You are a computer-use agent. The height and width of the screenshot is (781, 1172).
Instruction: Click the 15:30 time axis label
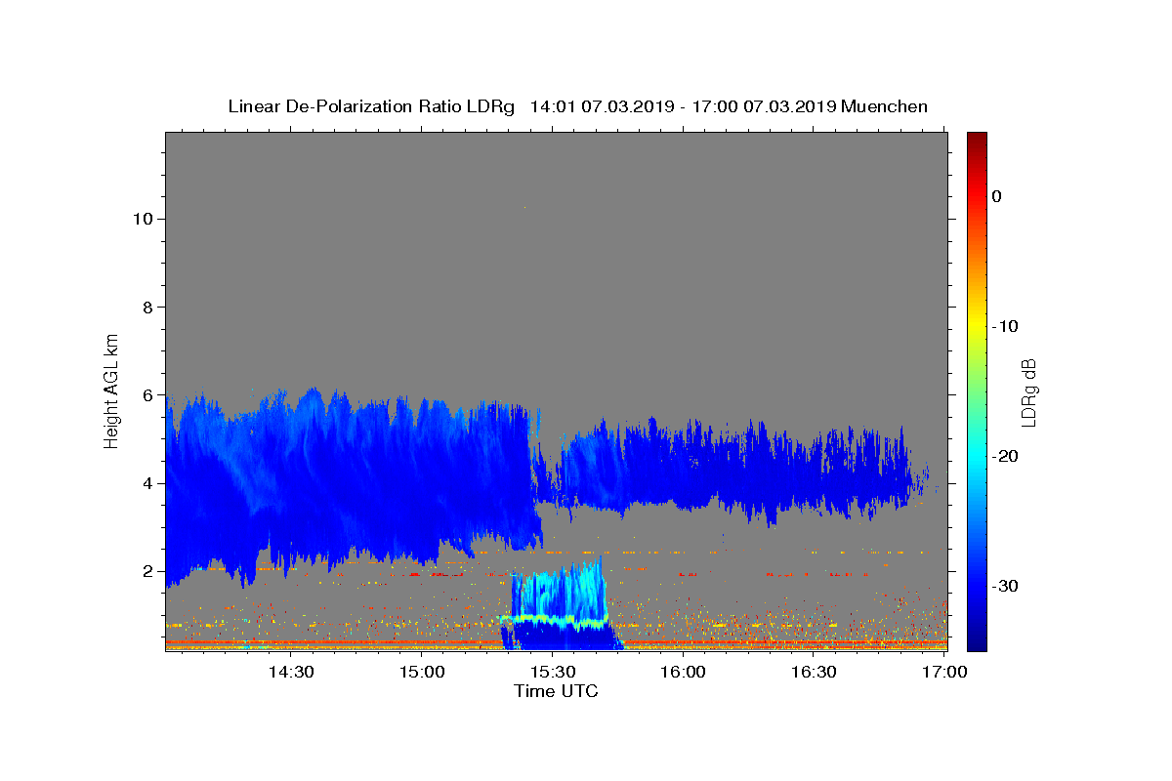pos(552,672)
